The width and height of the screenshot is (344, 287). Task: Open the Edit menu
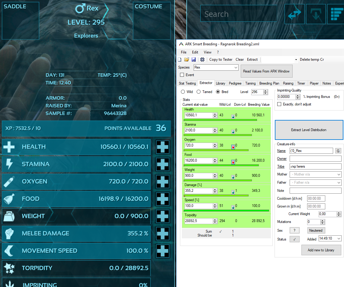195,52
